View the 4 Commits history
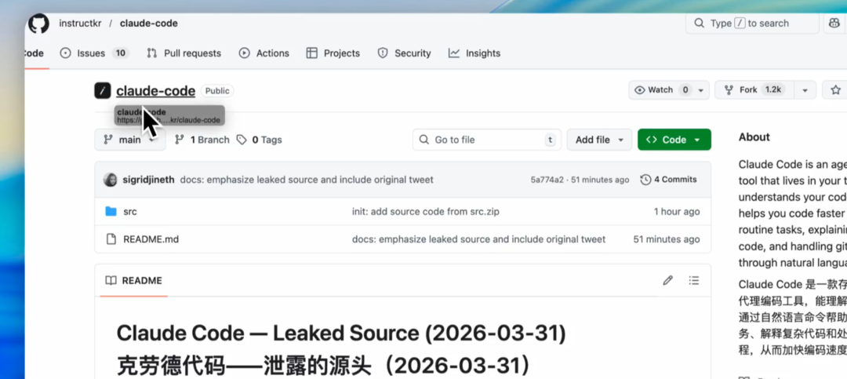The width and height of the screenshot is (847, 379). point(668,180)
